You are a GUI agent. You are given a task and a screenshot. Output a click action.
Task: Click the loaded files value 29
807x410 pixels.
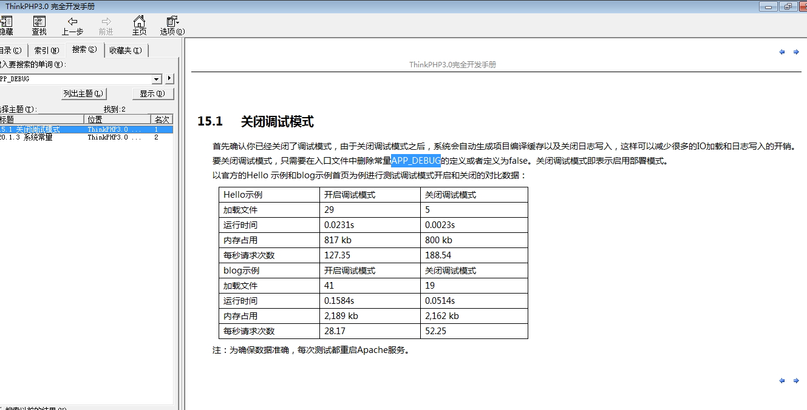point(370,210)
